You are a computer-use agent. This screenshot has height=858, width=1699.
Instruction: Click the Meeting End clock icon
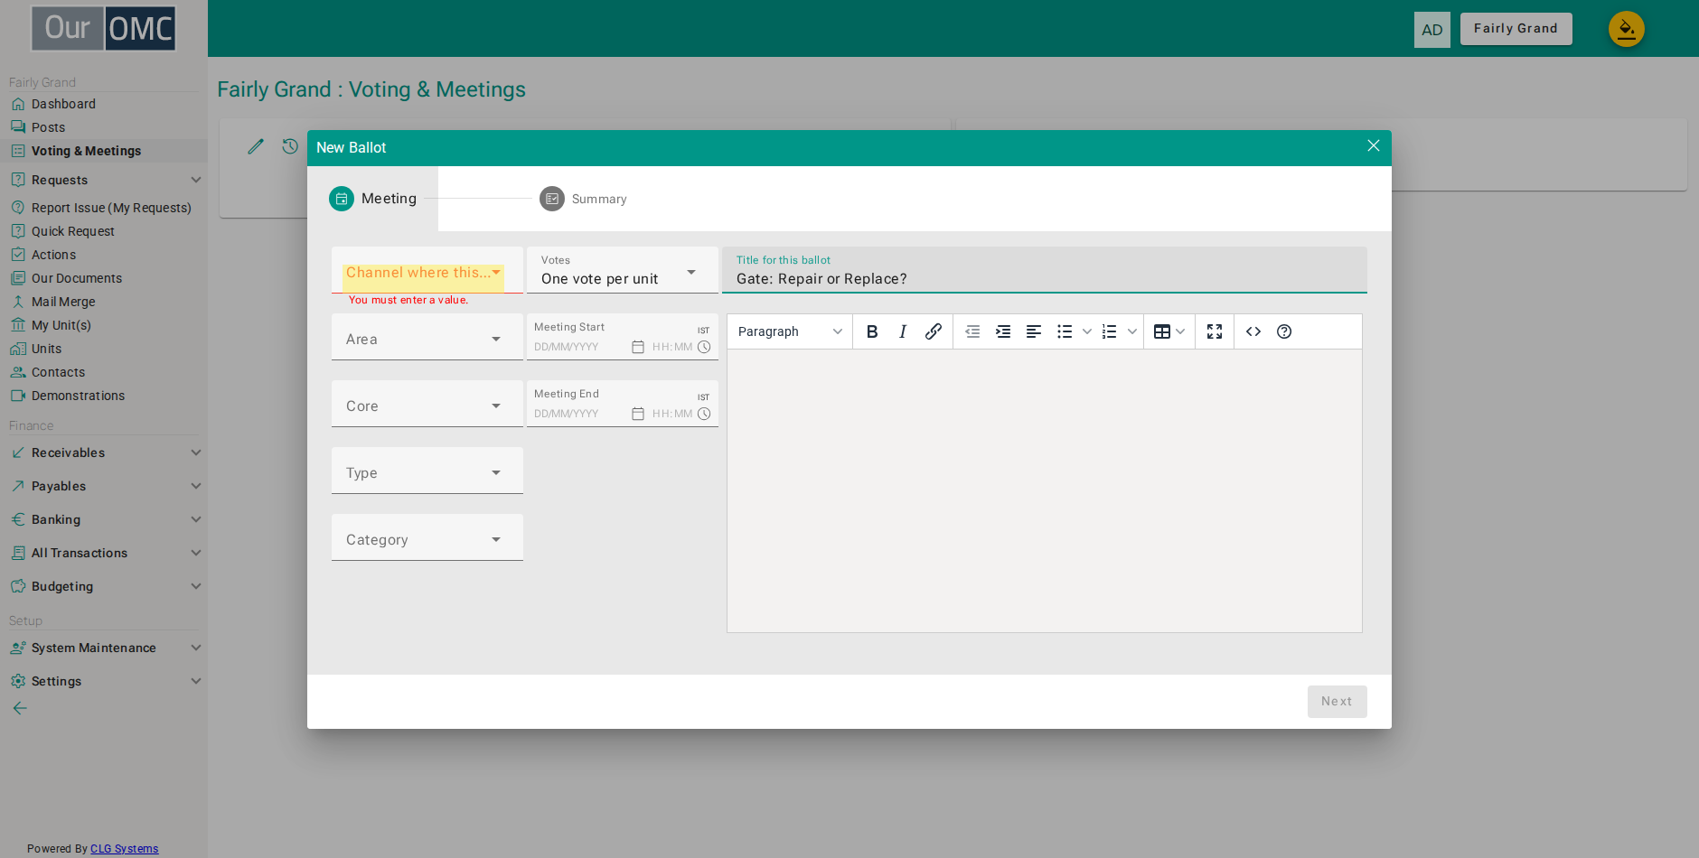pyautogui.click(x=704, y=414)
